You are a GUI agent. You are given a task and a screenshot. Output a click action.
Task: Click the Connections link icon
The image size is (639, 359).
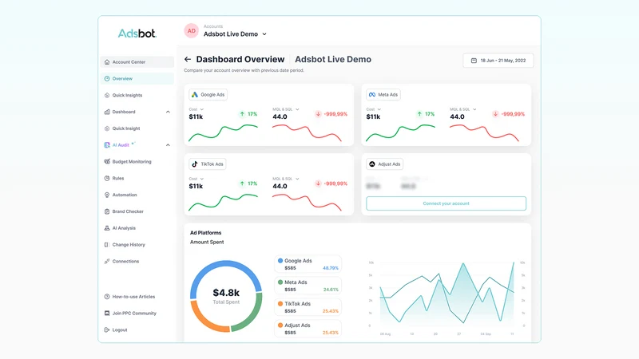(x=107, y=262)
